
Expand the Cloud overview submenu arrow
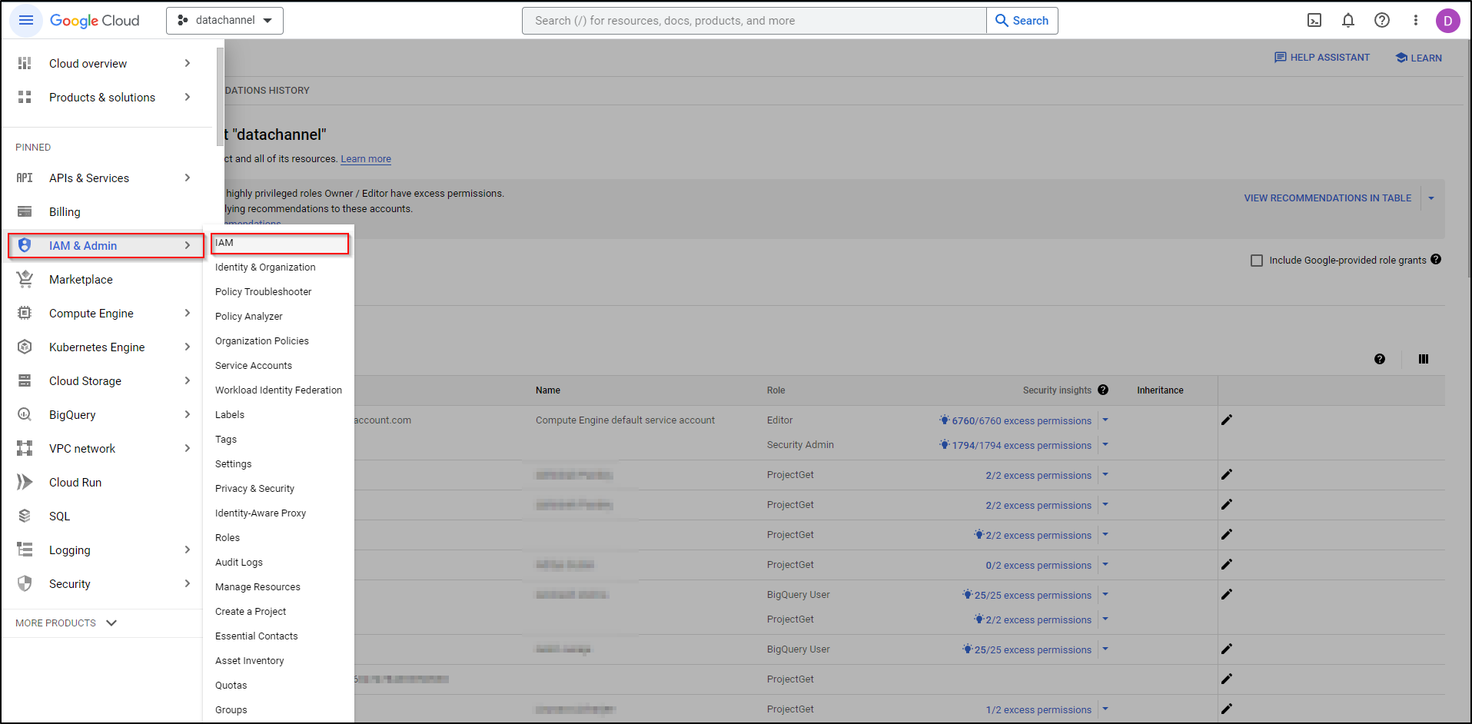(188, 63)
